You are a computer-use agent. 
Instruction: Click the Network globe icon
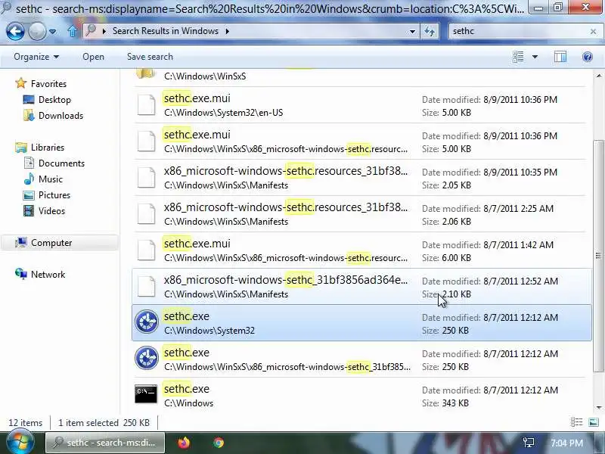(x=21, y=274)
